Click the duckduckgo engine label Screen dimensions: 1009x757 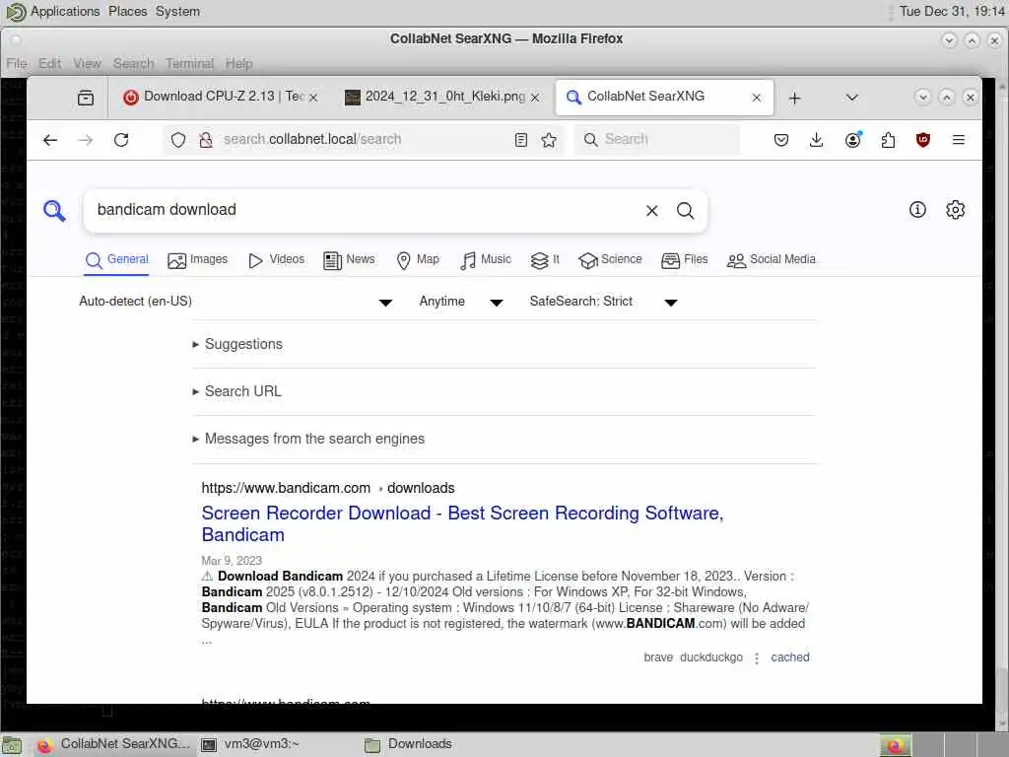coord(711,657)
